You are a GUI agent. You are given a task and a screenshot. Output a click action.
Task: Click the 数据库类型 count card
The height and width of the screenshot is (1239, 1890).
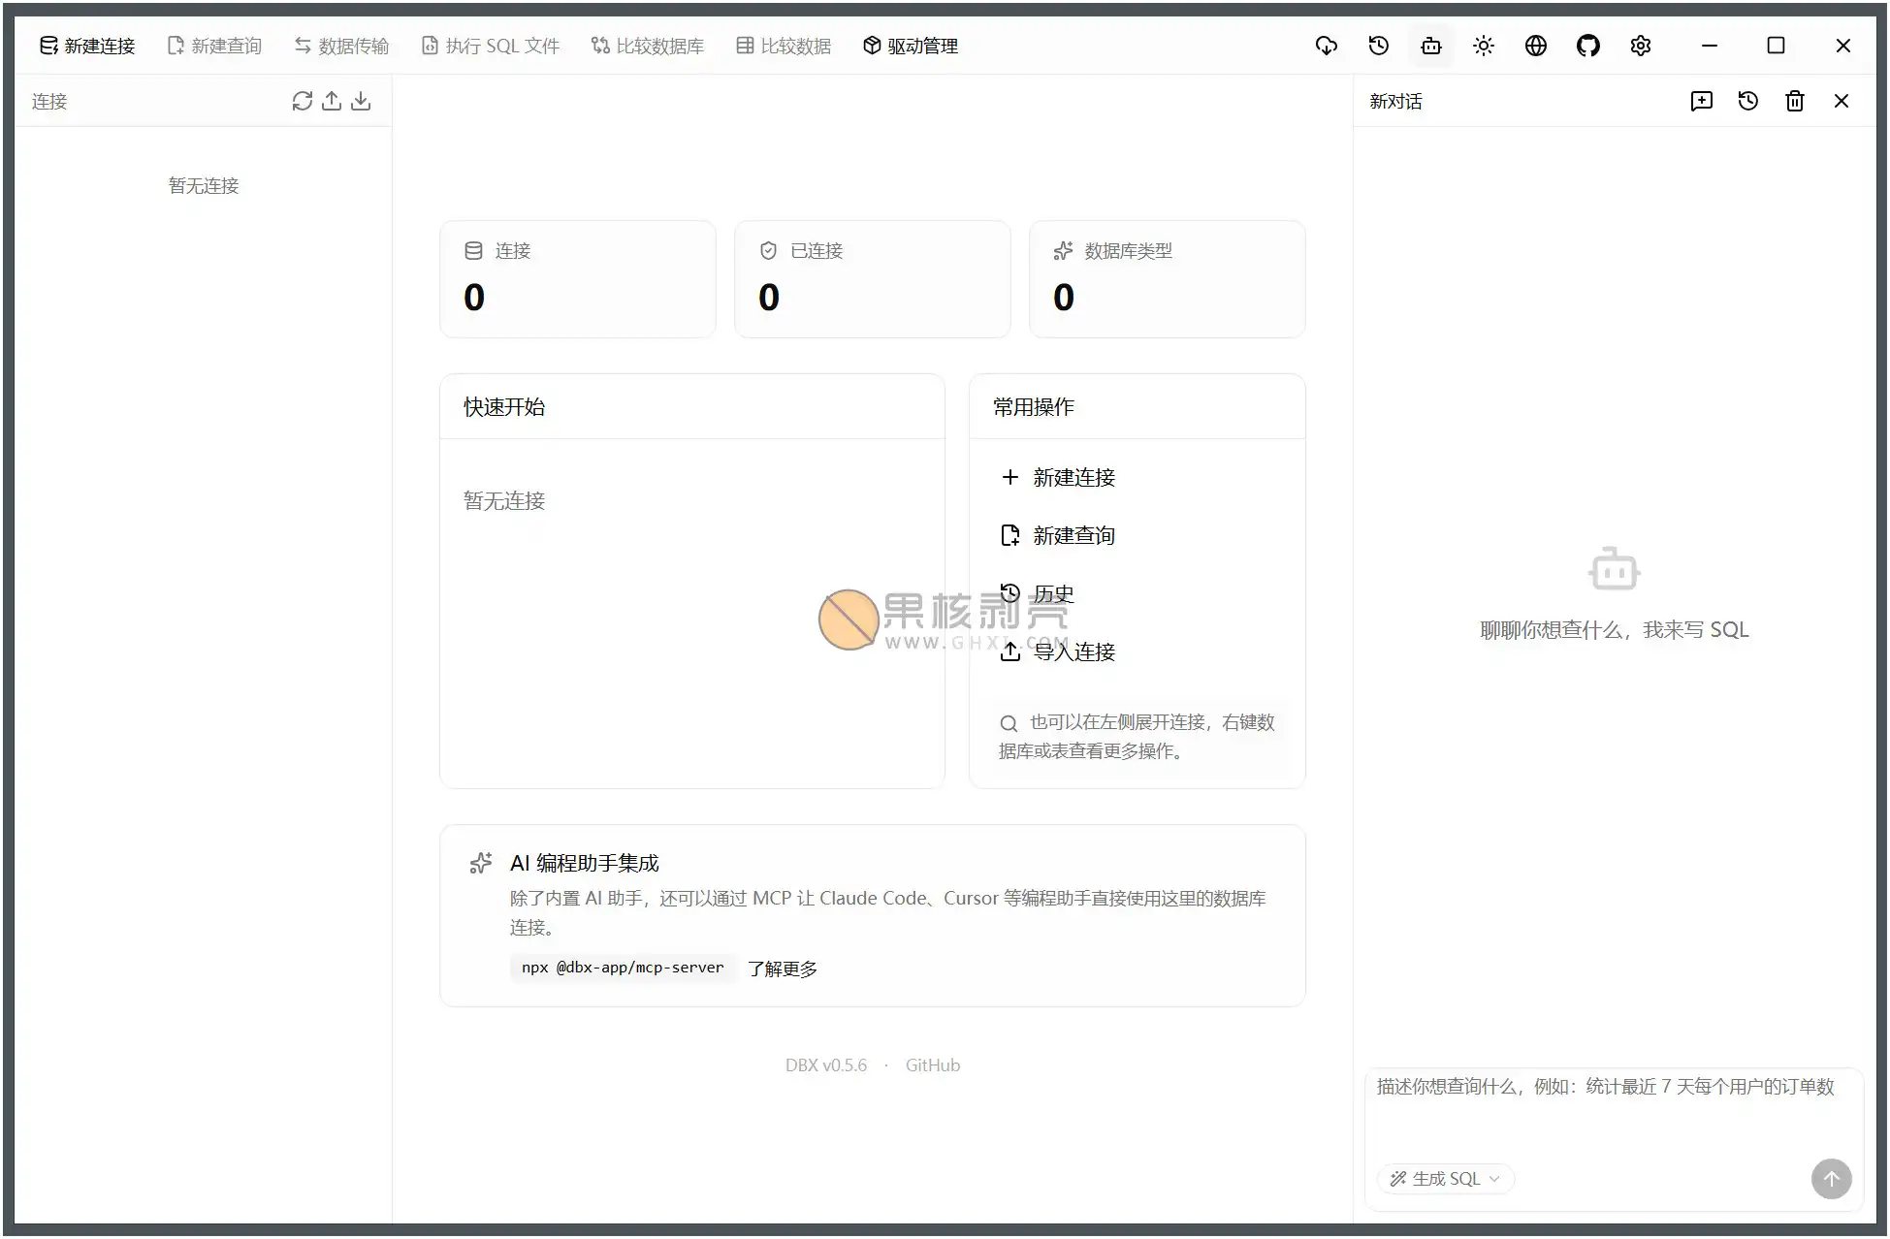(1168, 279)
